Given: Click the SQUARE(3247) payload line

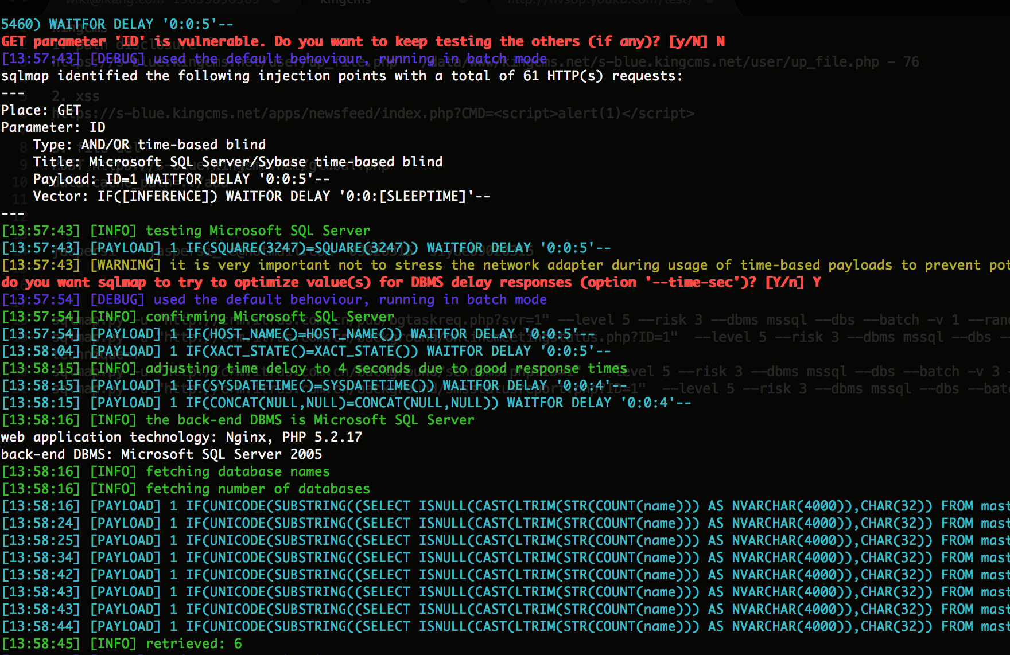Looking at the screenshot, I should click(x=306, y=248).
